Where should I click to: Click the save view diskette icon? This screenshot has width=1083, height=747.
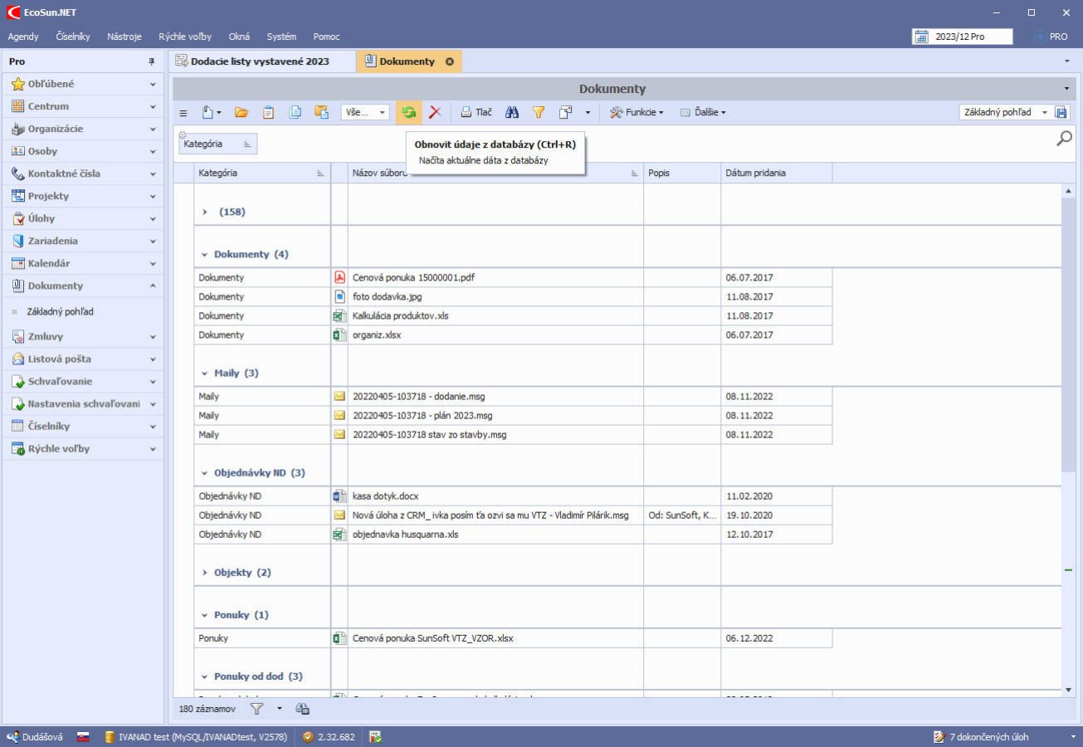(x=1061, y=112)
